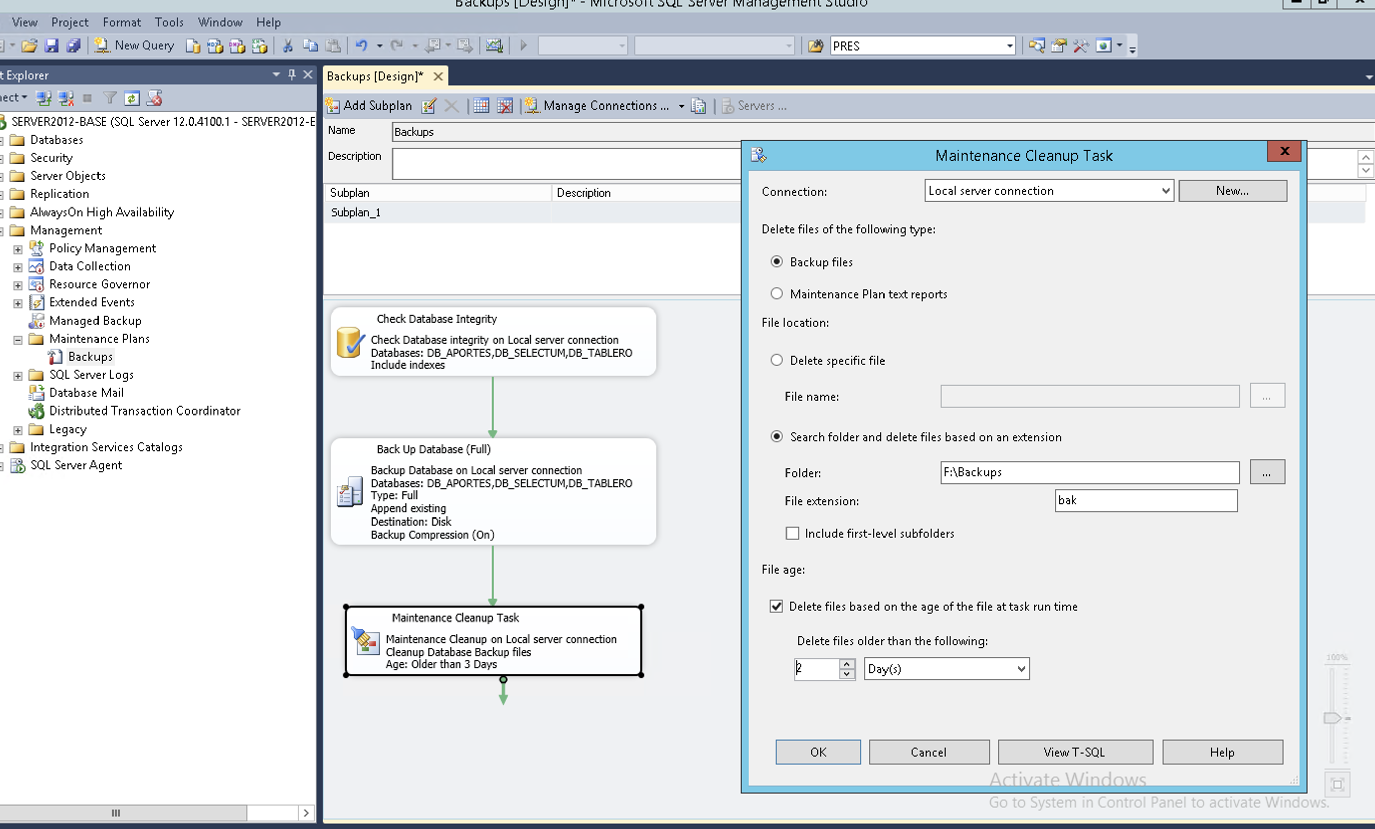Open the Connection dropdown in the dialog

point(1165,191)
